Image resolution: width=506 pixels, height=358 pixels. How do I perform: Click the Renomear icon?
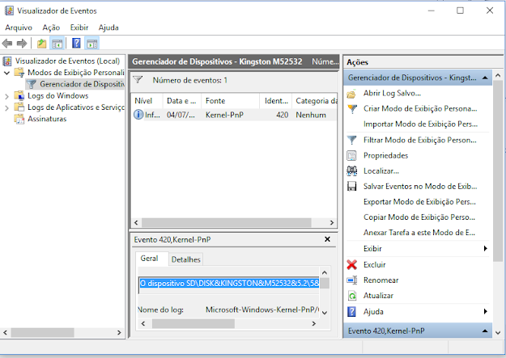(x=351, y=280)
